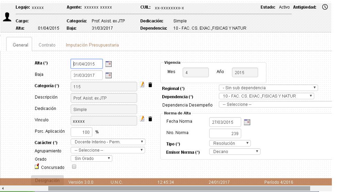
Task: Open the Grado dropdown
Action: click(91, 159)
